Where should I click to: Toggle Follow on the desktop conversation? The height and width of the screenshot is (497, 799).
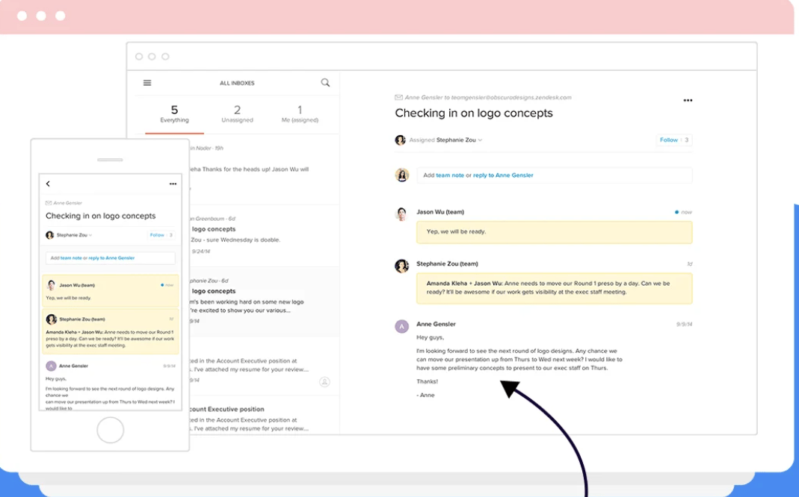tap(668, 140)
